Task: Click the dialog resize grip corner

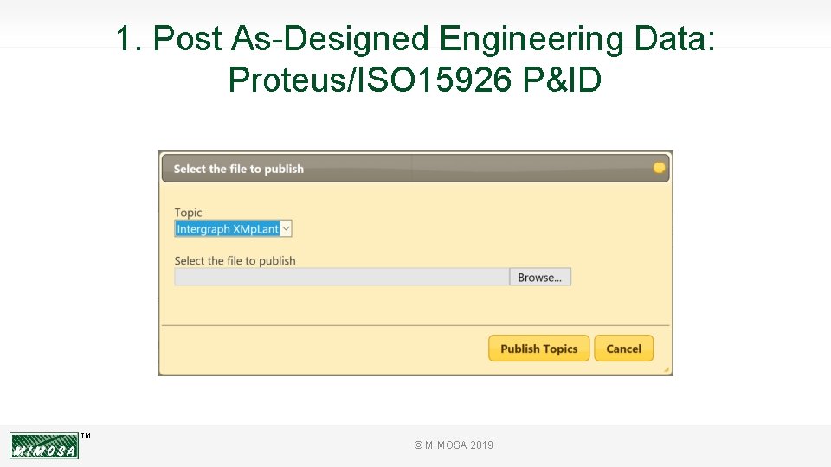Action: [667, 369]
